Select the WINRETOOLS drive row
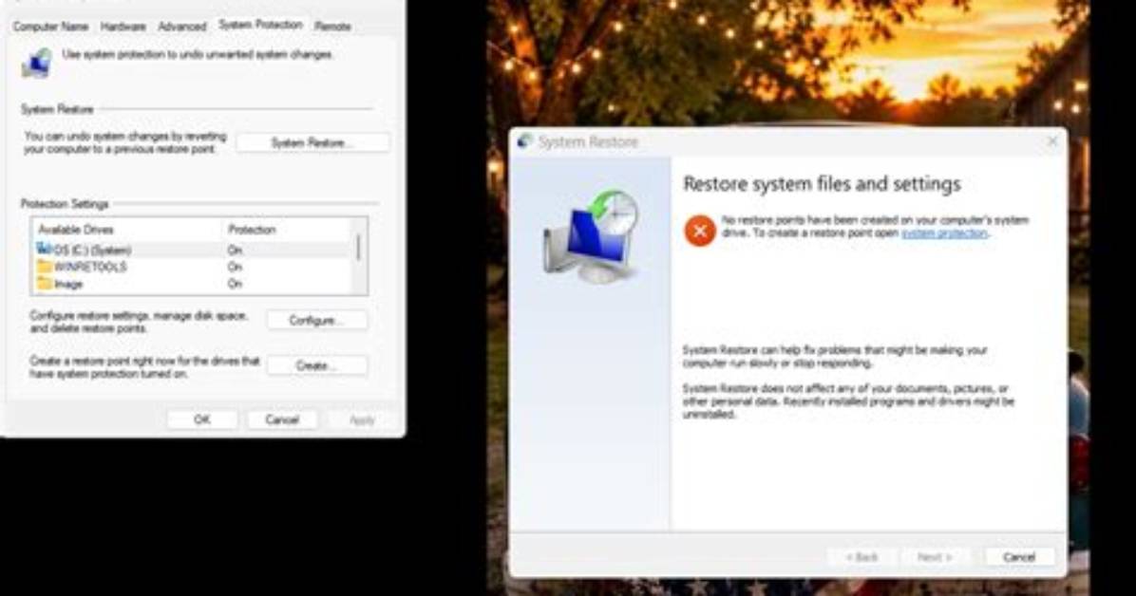 tap(193, 268)
